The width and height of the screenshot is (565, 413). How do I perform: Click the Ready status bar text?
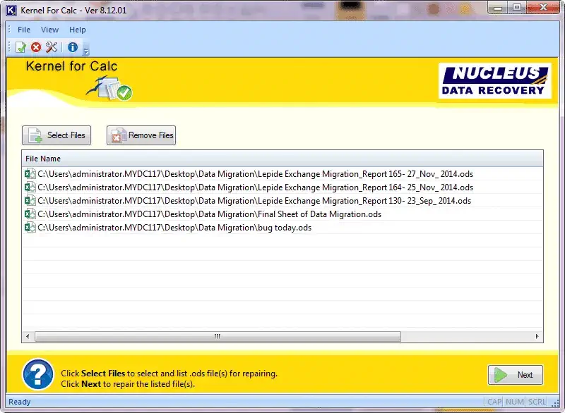pyautogui.click(x=20, y=402)
